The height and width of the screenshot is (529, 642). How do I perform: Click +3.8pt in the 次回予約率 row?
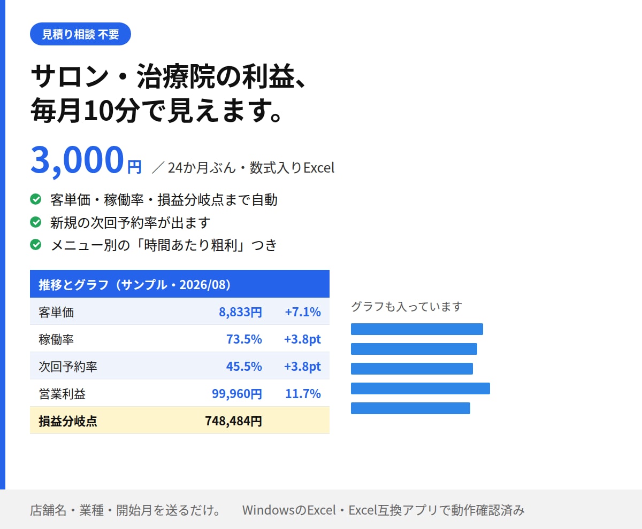click(x=302, y=367)
